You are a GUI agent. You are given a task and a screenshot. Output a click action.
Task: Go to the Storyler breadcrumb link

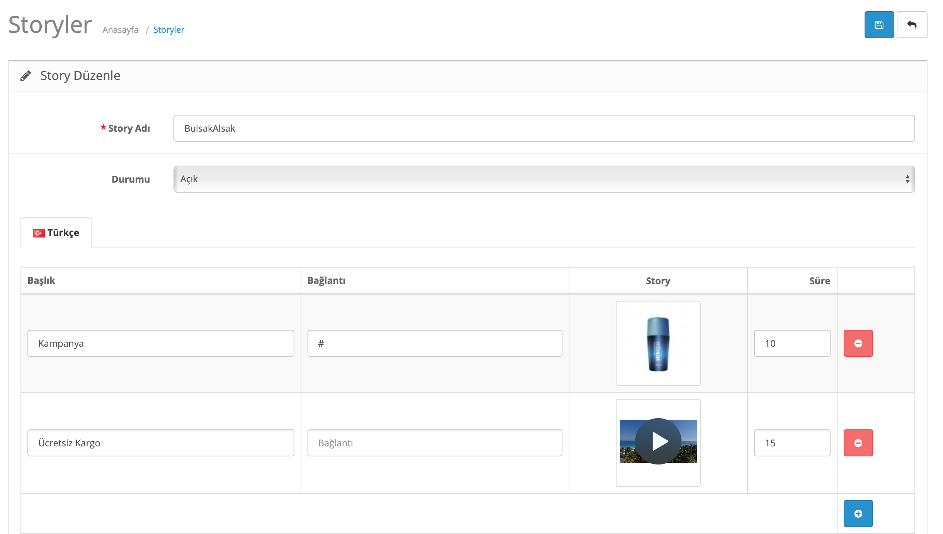168,30
